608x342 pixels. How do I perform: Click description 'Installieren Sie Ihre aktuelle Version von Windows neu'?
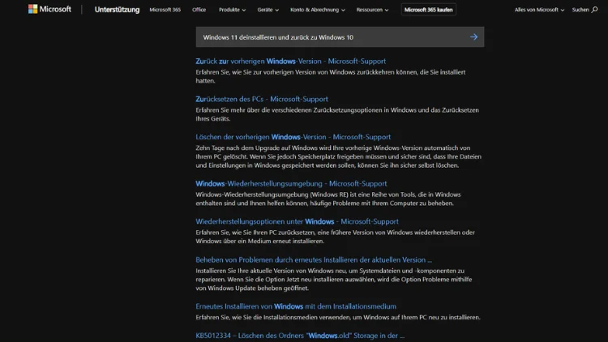coord(333,279)
